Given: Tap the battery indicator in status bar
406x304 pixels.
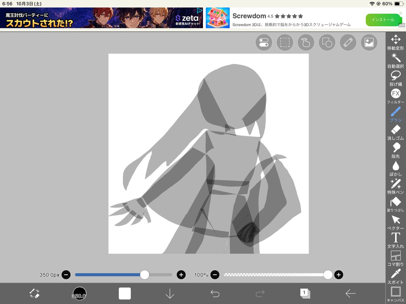Looking at the screenshot, I should click(399, 4).
